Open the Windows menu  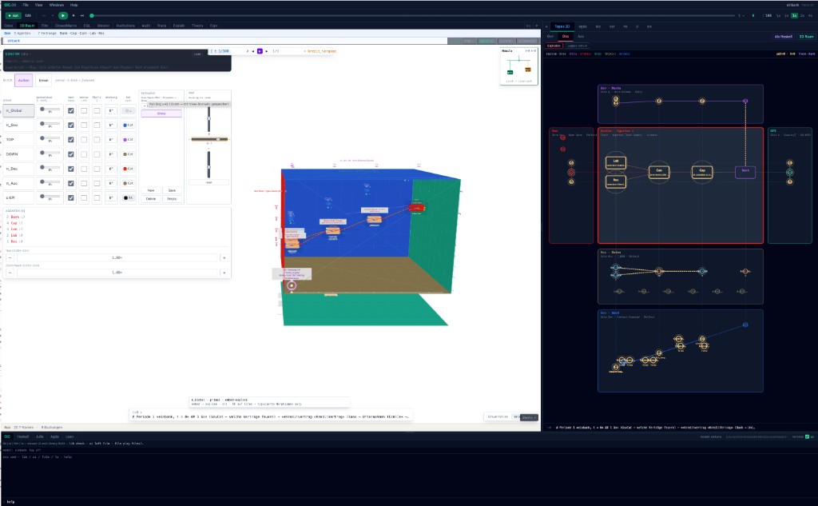57,5
